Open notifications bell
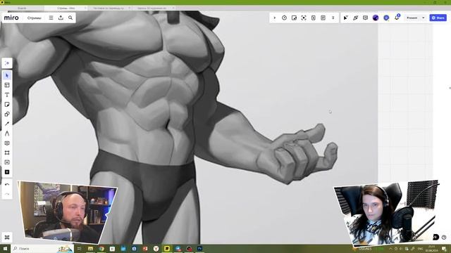Image resolution: width=451 pixels, height=253 pixels. [x=397, y=18]
